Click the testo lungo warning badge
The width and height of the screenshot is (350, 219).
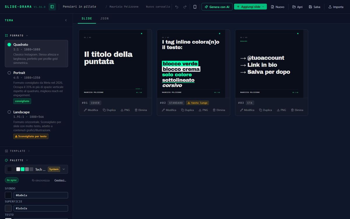tap(197, 103)
